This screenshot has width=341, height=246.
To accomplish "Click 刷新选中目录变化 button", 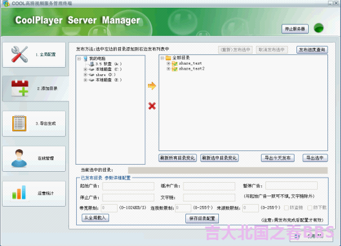I will 220,158.
